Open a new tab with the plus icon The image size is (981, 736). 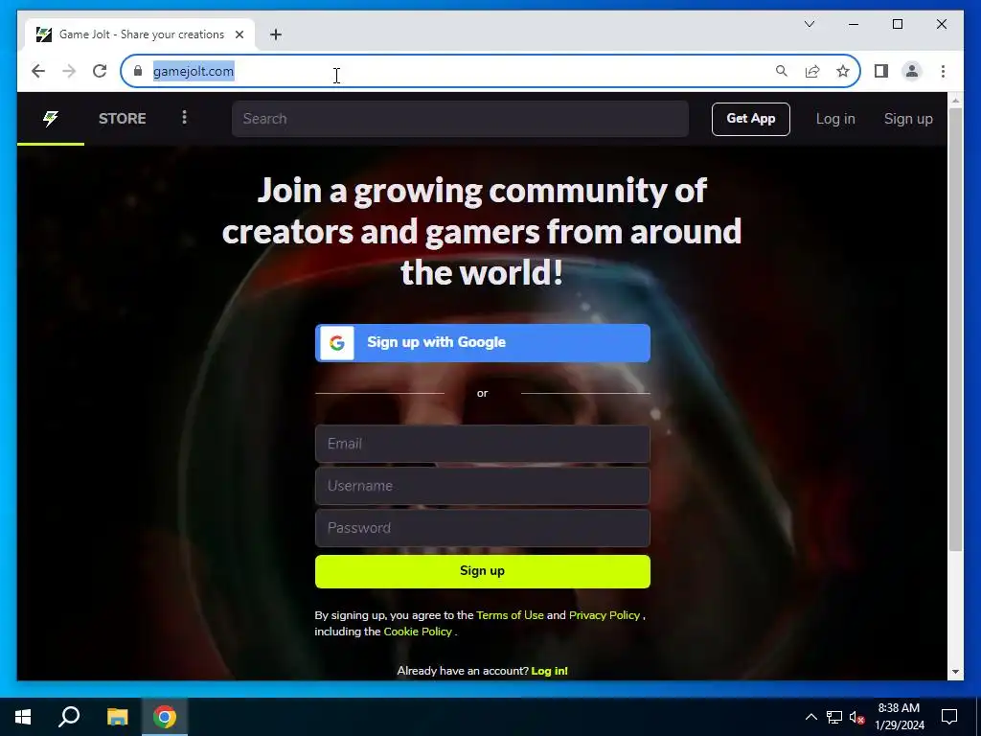[x=276, y=34]
